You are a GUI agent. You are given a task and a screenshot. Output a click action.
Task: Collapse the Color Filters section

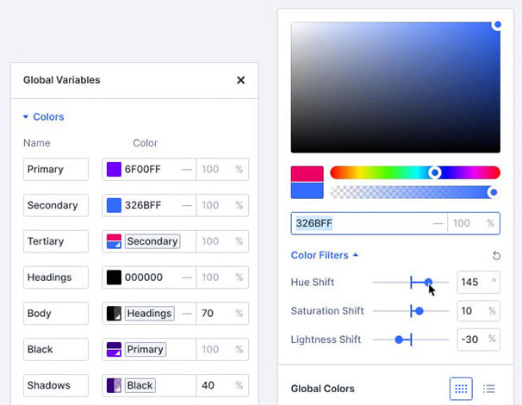click(325, 255)
